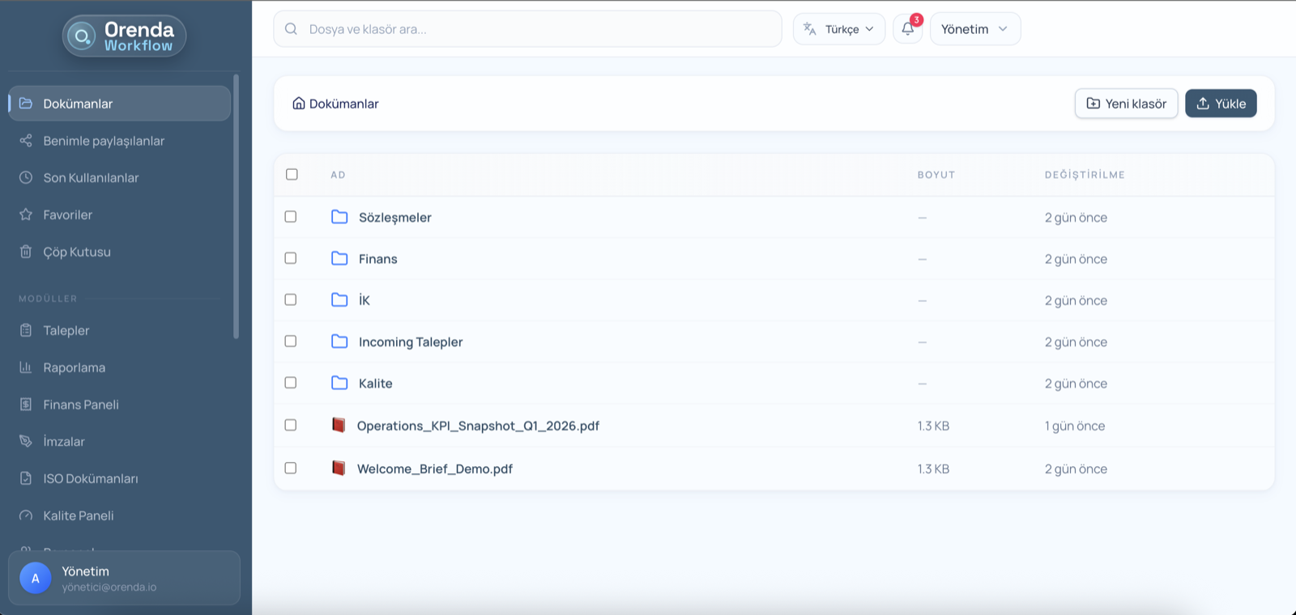Click the notification bell icon

[x=907, y=29]
